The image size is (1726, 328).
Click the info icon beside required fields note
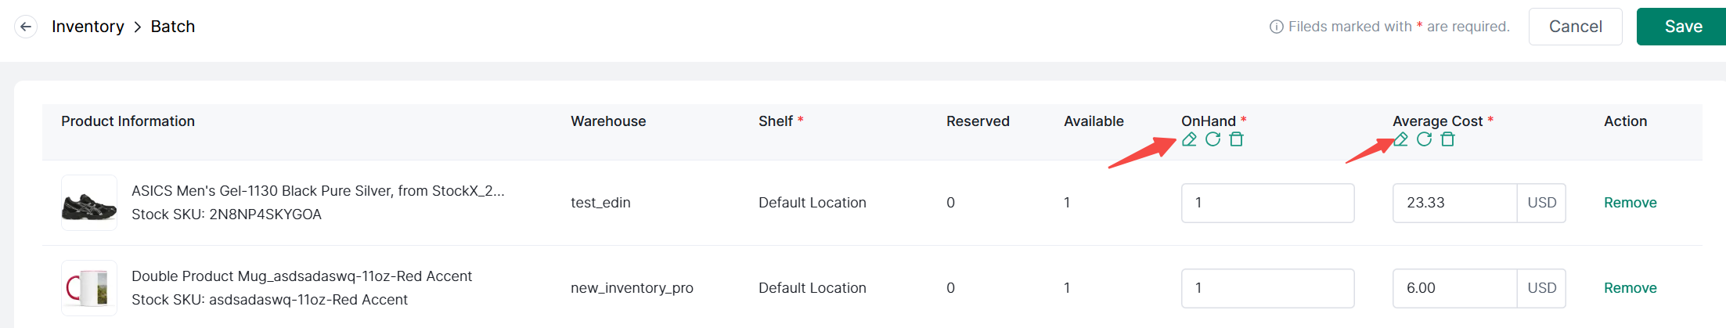(1276, 27)
